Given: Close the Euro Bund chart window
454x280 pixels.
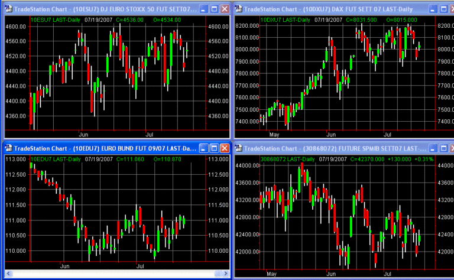Looking at the screenshot, I should 224,148.
